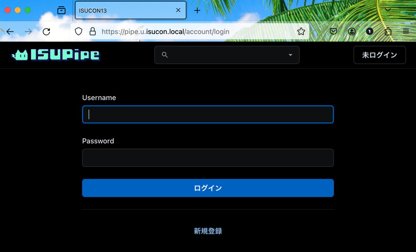Click inside the Password field
This screenshot has width=416, height=252.
pos(208,158)
